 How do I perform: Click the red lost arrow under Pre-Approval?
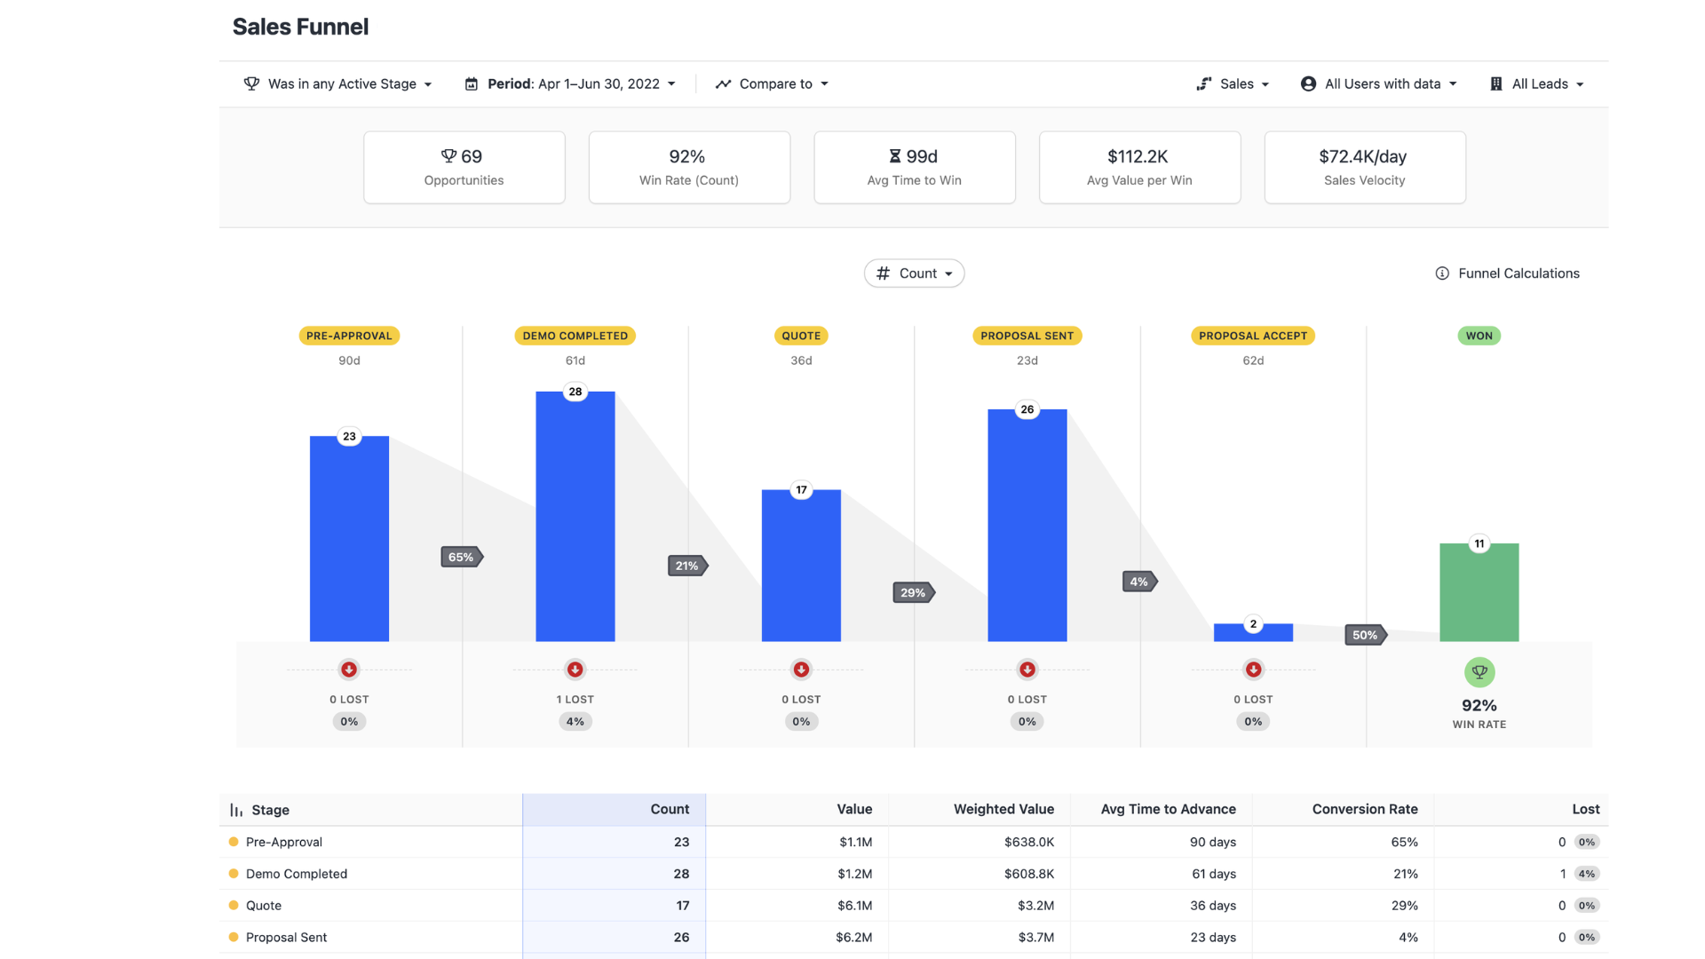click(349, 670)
